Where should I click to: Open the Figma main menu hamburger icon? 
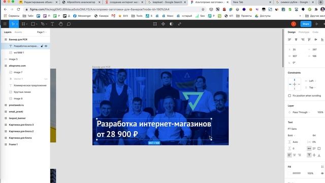coord(5,24)
